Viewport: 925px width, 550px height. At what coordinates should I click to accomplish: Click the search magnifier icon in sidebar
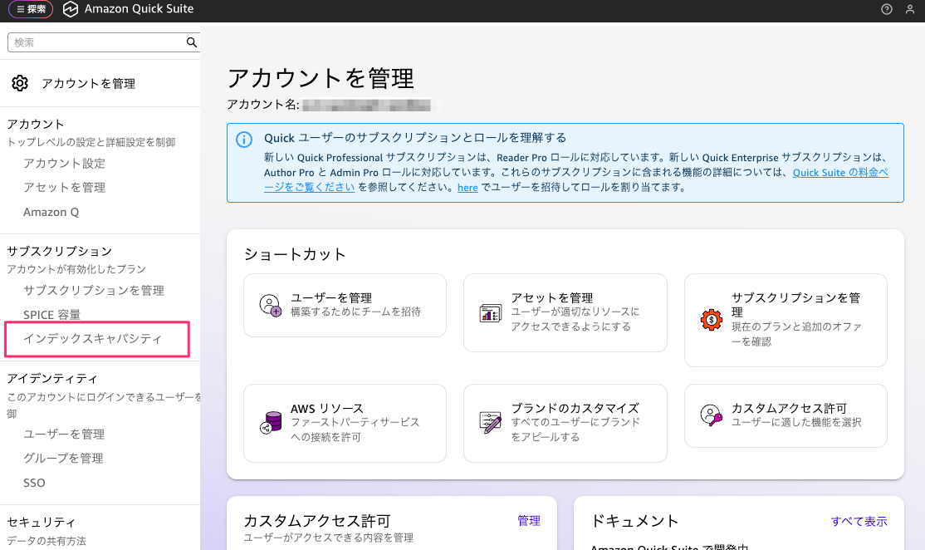pyautogui.click(x=191, y=42)
